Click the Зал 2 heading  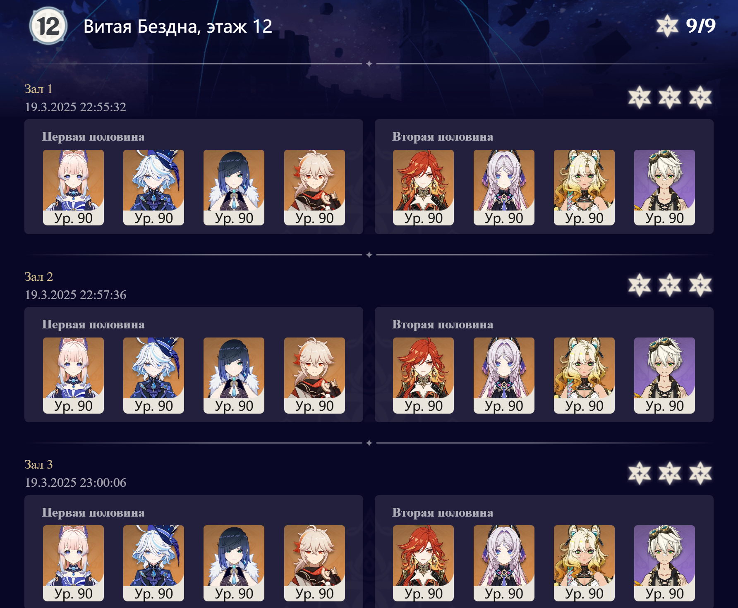pyautogui.click(x=39, y=277)
